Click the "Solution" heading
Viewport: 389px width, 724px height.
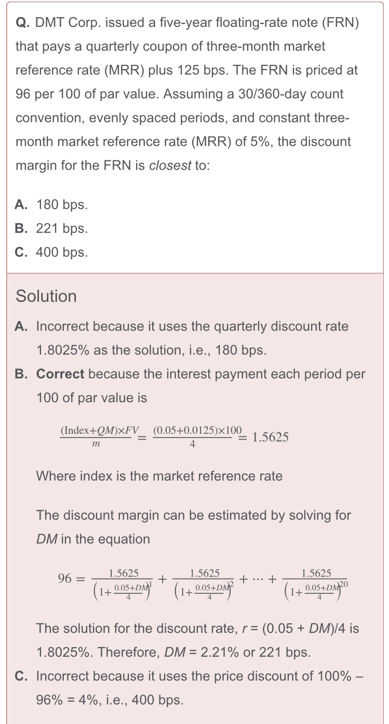46,296
